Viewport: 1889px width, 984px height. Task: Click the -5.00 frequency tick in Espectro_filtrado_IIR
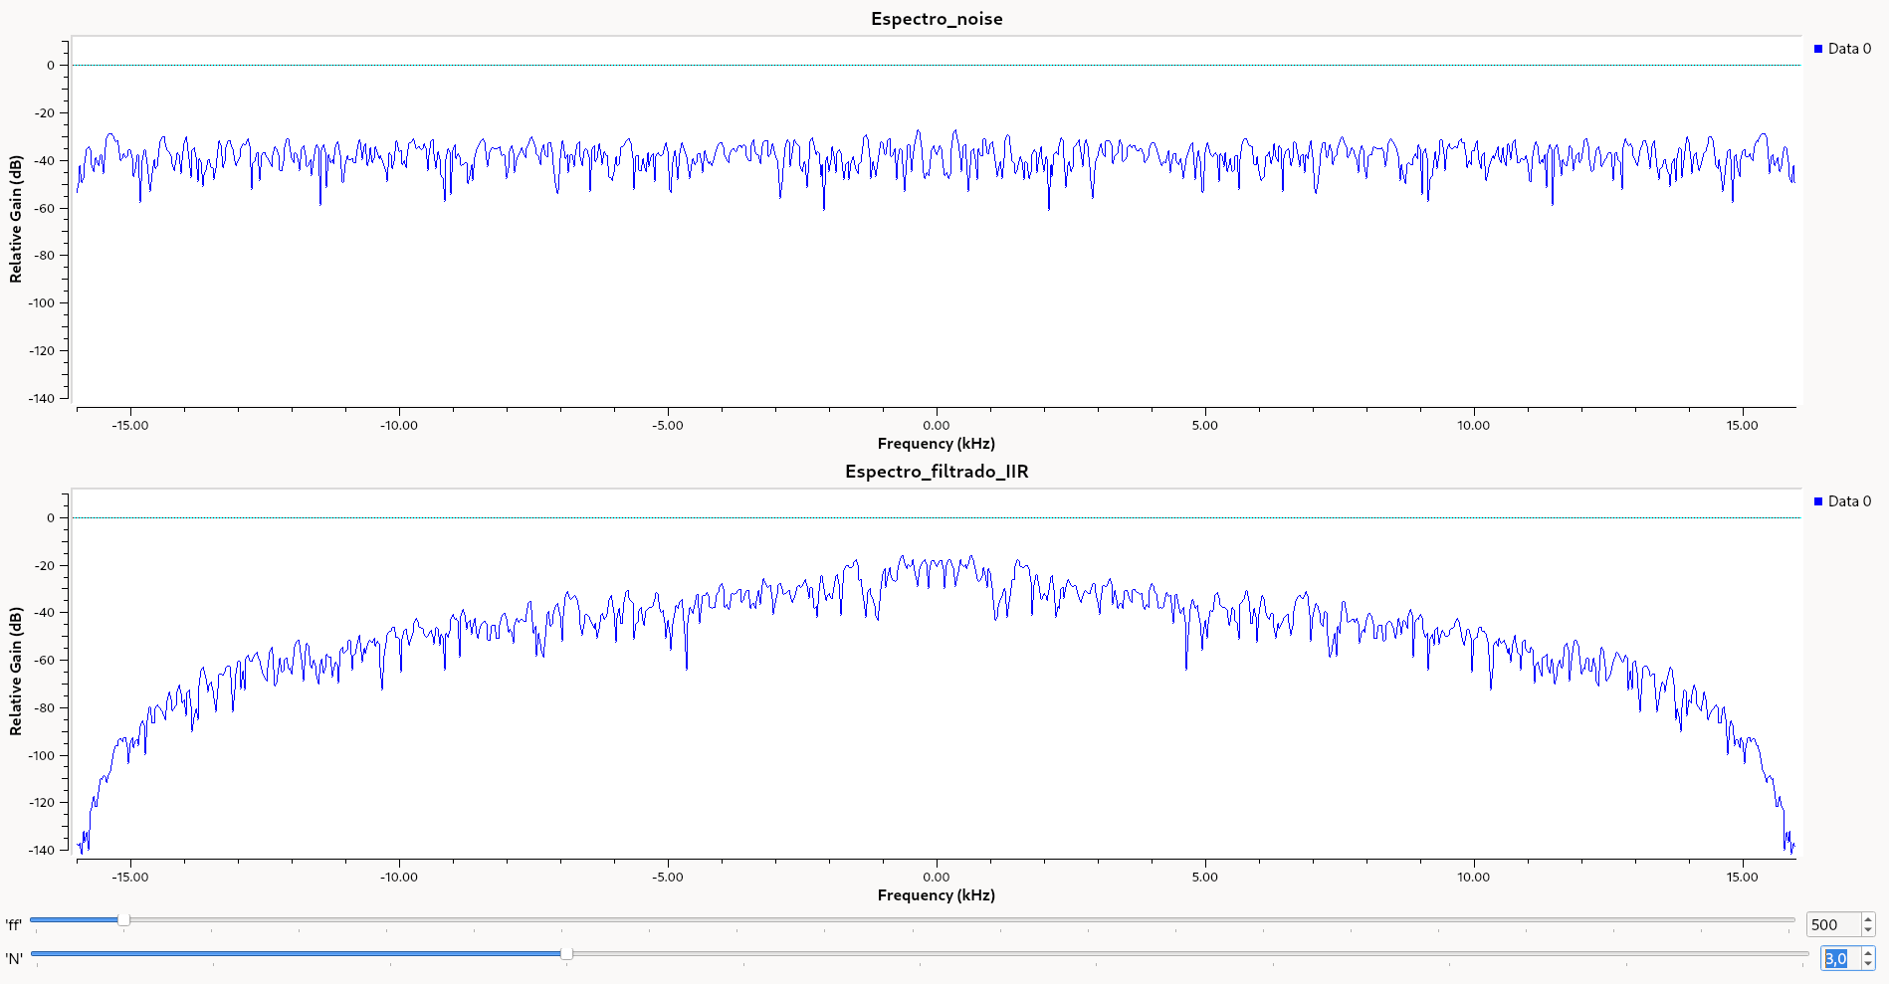(x=668, y=878)
